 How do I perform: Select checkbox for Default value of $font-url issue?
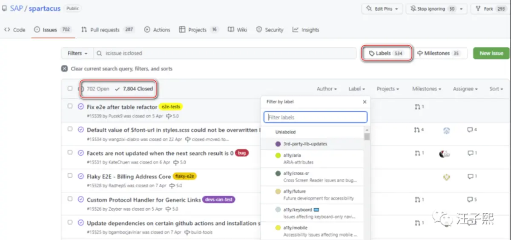(70, 129)
